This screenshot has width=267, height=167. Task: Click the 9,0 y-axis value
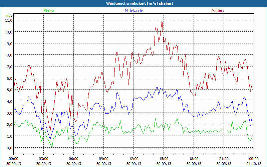point(9,43)
